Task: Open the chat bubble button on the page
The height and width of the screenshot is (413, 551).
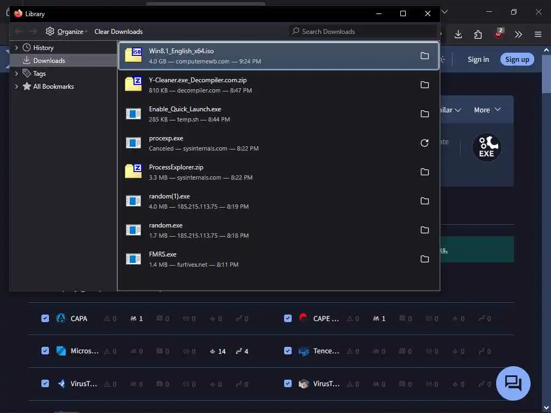Action: point(513,383)
